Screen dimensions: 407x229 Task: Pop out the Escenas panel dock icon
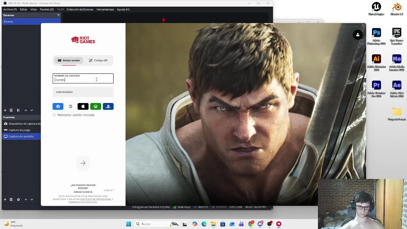click(x=59, y=15)
